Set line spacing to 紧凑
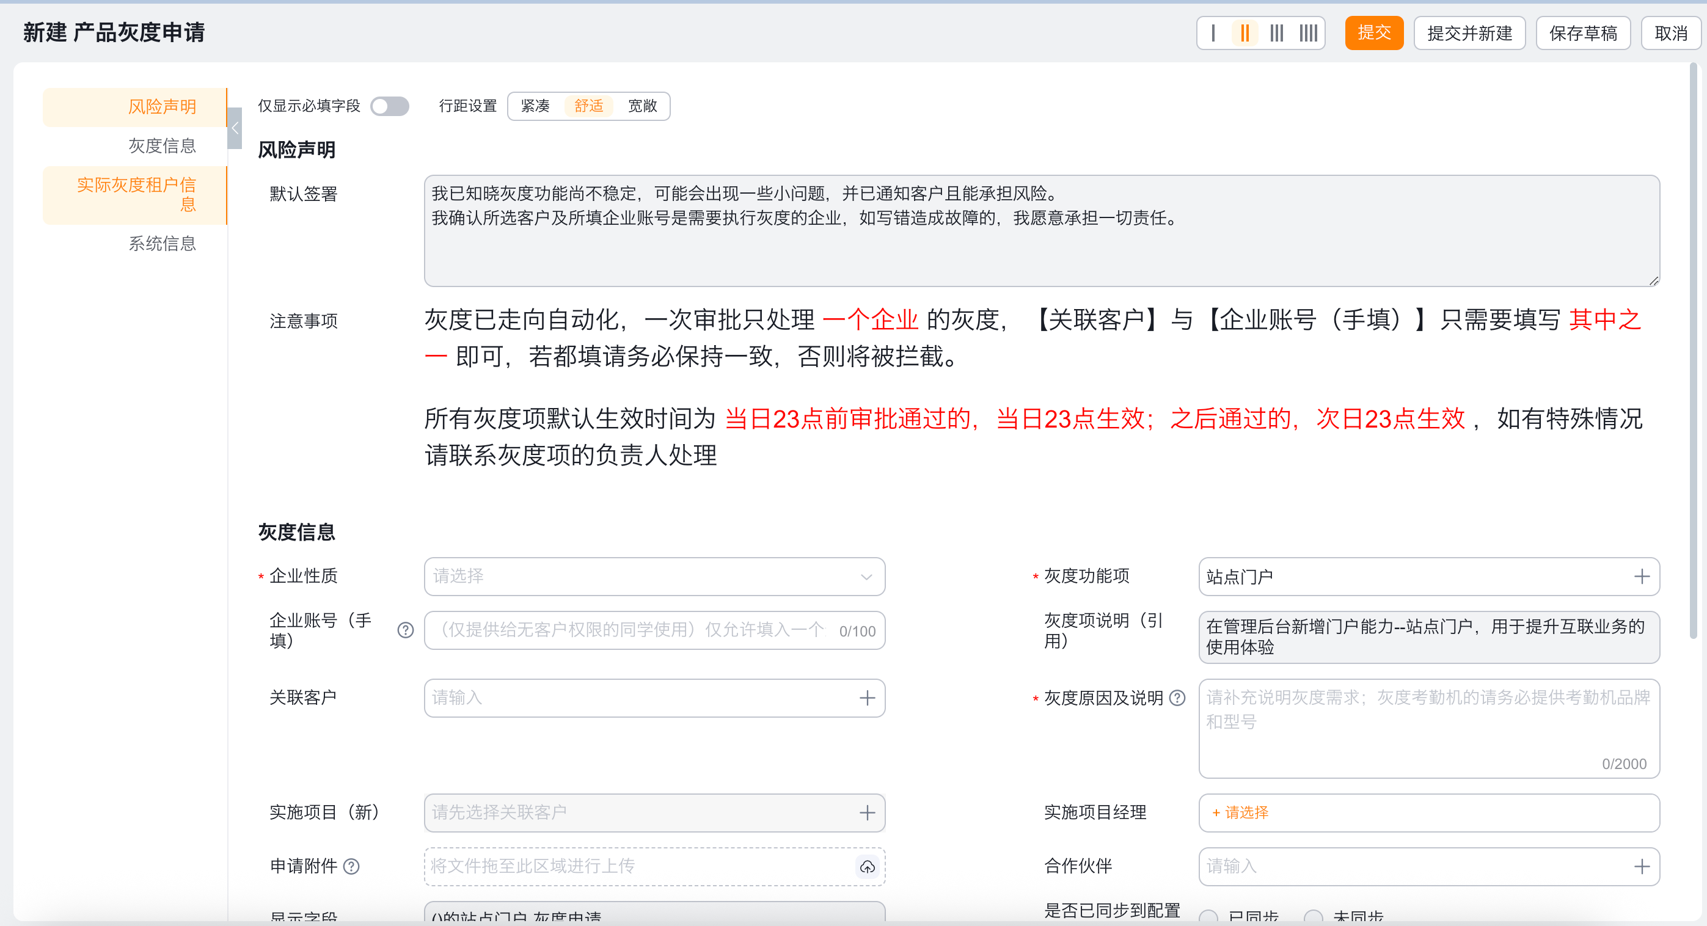Image resolution: width=1707 pixels, height=926 pixels. pos(535,106)
